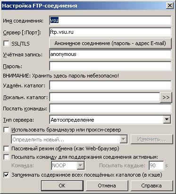Screen dimensions: 176x194
Task: Uncheck the cache visited directories option
Action: (6, 175)
